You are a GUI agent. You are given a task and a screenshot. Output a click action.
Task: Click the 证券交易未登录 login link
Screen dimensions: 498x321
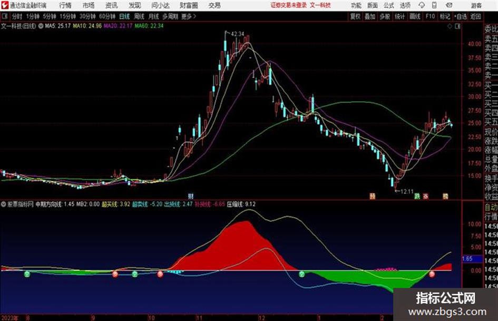click(x=289, y=5)
